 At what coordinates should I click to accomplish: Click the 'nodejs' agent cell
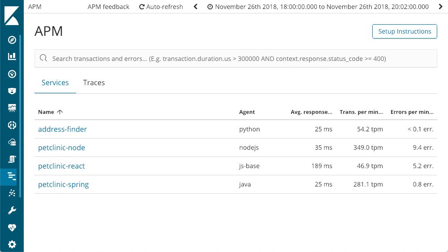(249, 148)
